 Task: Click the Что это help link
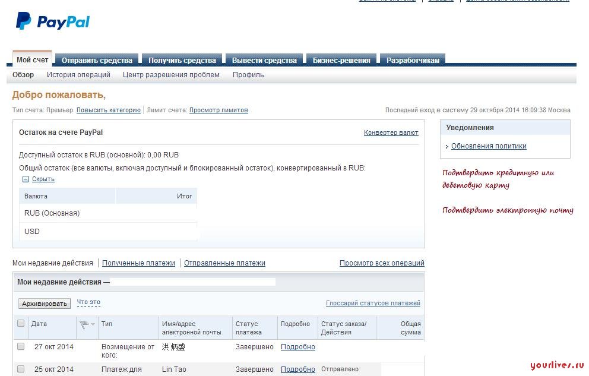point(88,302)
